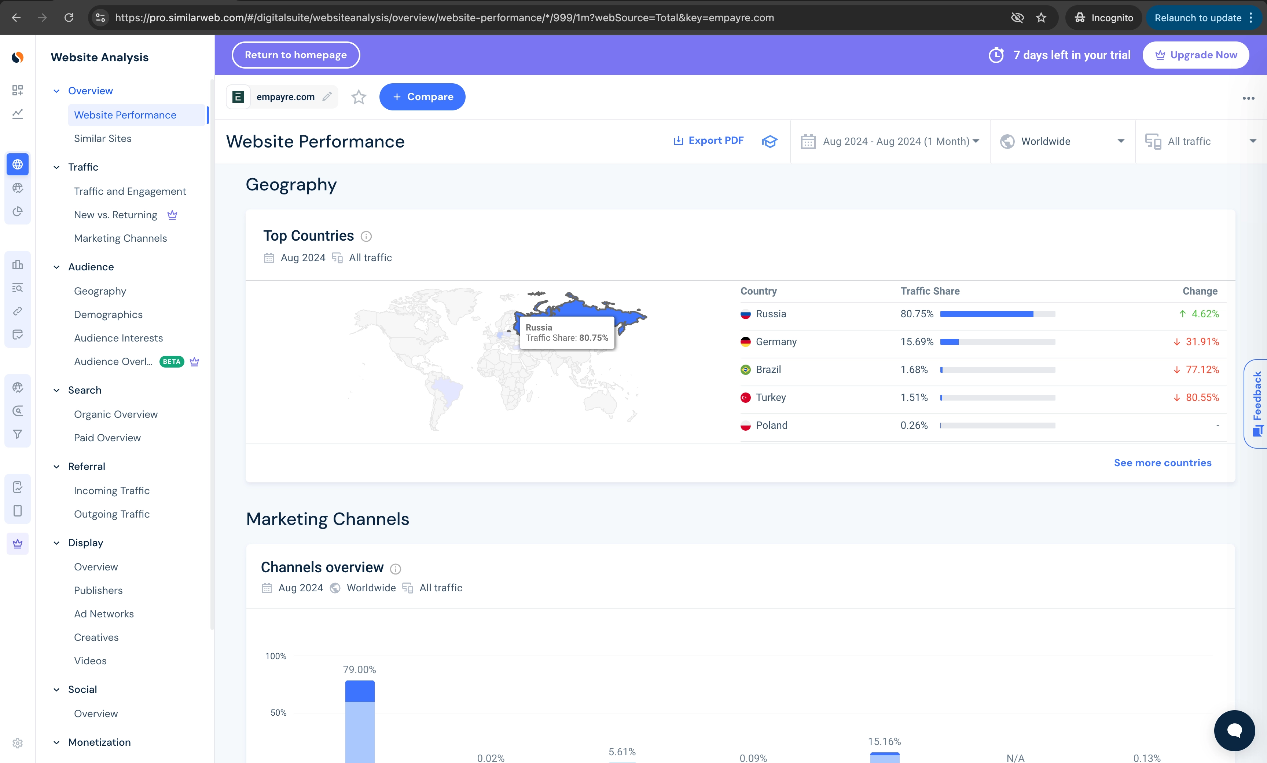This screenshot has width=1267, height=763.
Task: Select the Audience bar-chart icon in sidebar
Action: point(17,264)
